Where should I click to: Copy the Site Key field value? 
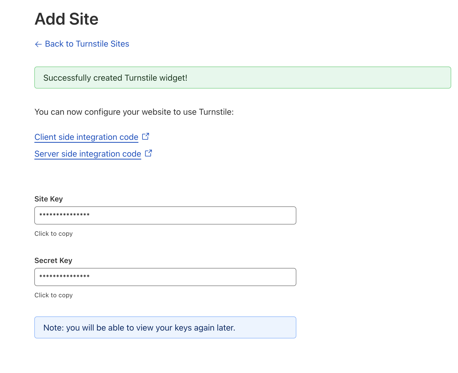click(x=165, y=215)
